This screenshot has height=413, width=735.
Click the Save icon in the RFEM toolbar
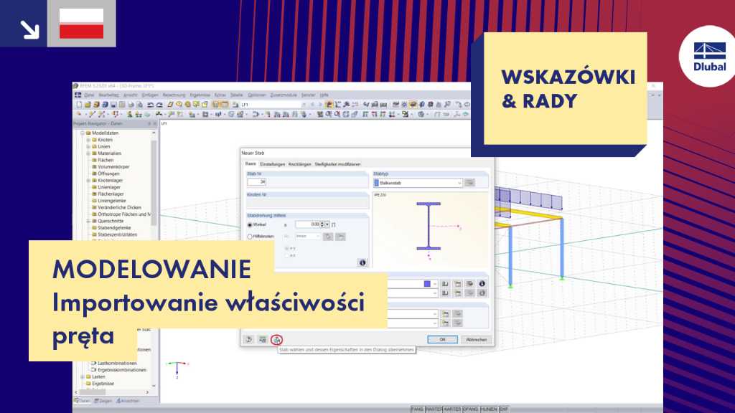pos(113,105)
